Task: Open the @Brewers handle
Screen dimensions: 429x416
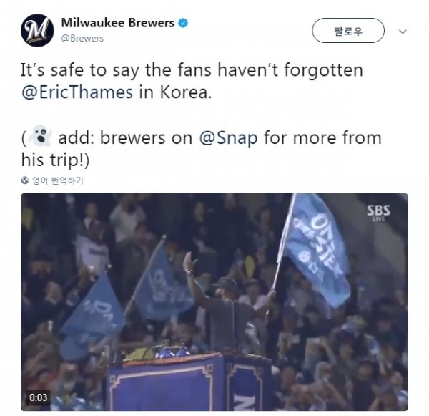Action: pos(82,39)
